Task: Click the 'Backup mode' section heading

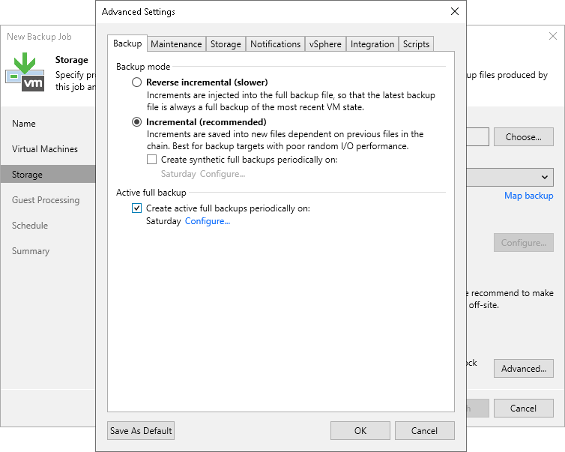Action: 143,67
